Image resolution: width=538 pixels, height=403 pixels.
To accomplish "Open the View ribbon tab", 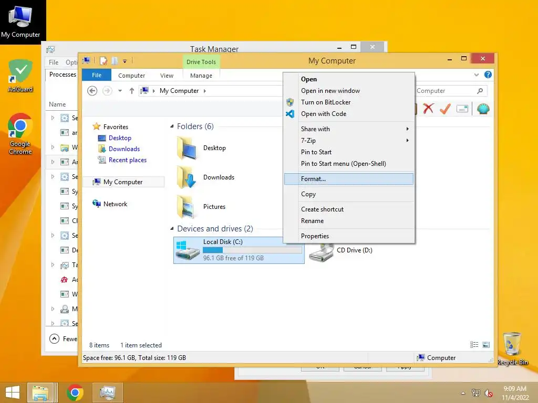I will click(x=167, y=76).
